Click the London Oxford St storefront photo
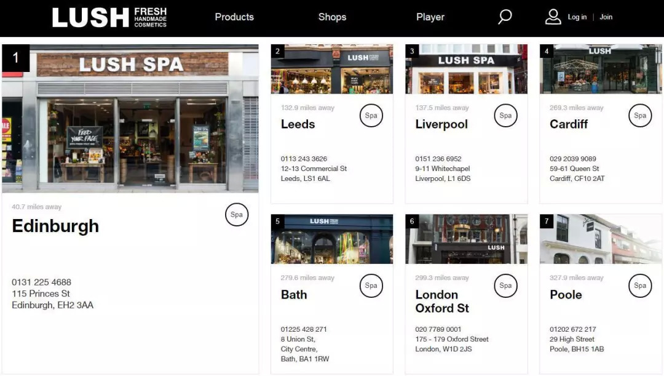This screenshot has height=376, width=664. coord(466,239)
